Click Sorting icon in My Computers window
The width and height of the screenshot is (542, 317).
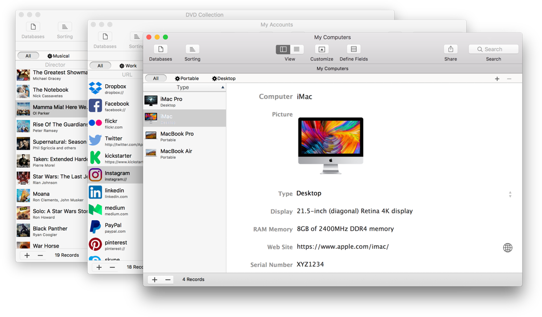192,50
